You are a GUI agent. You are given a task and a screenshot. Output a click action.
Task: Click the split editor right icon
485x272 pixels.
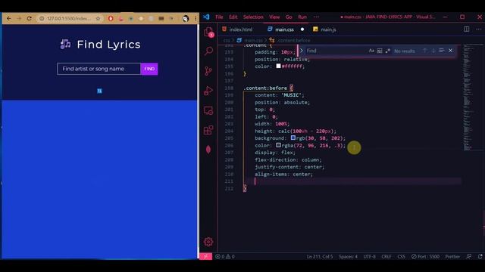pos(467,29)
